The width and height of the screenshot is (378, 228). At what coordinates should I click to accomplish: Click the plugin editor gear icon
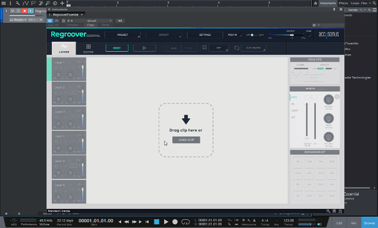coord(314,25)
